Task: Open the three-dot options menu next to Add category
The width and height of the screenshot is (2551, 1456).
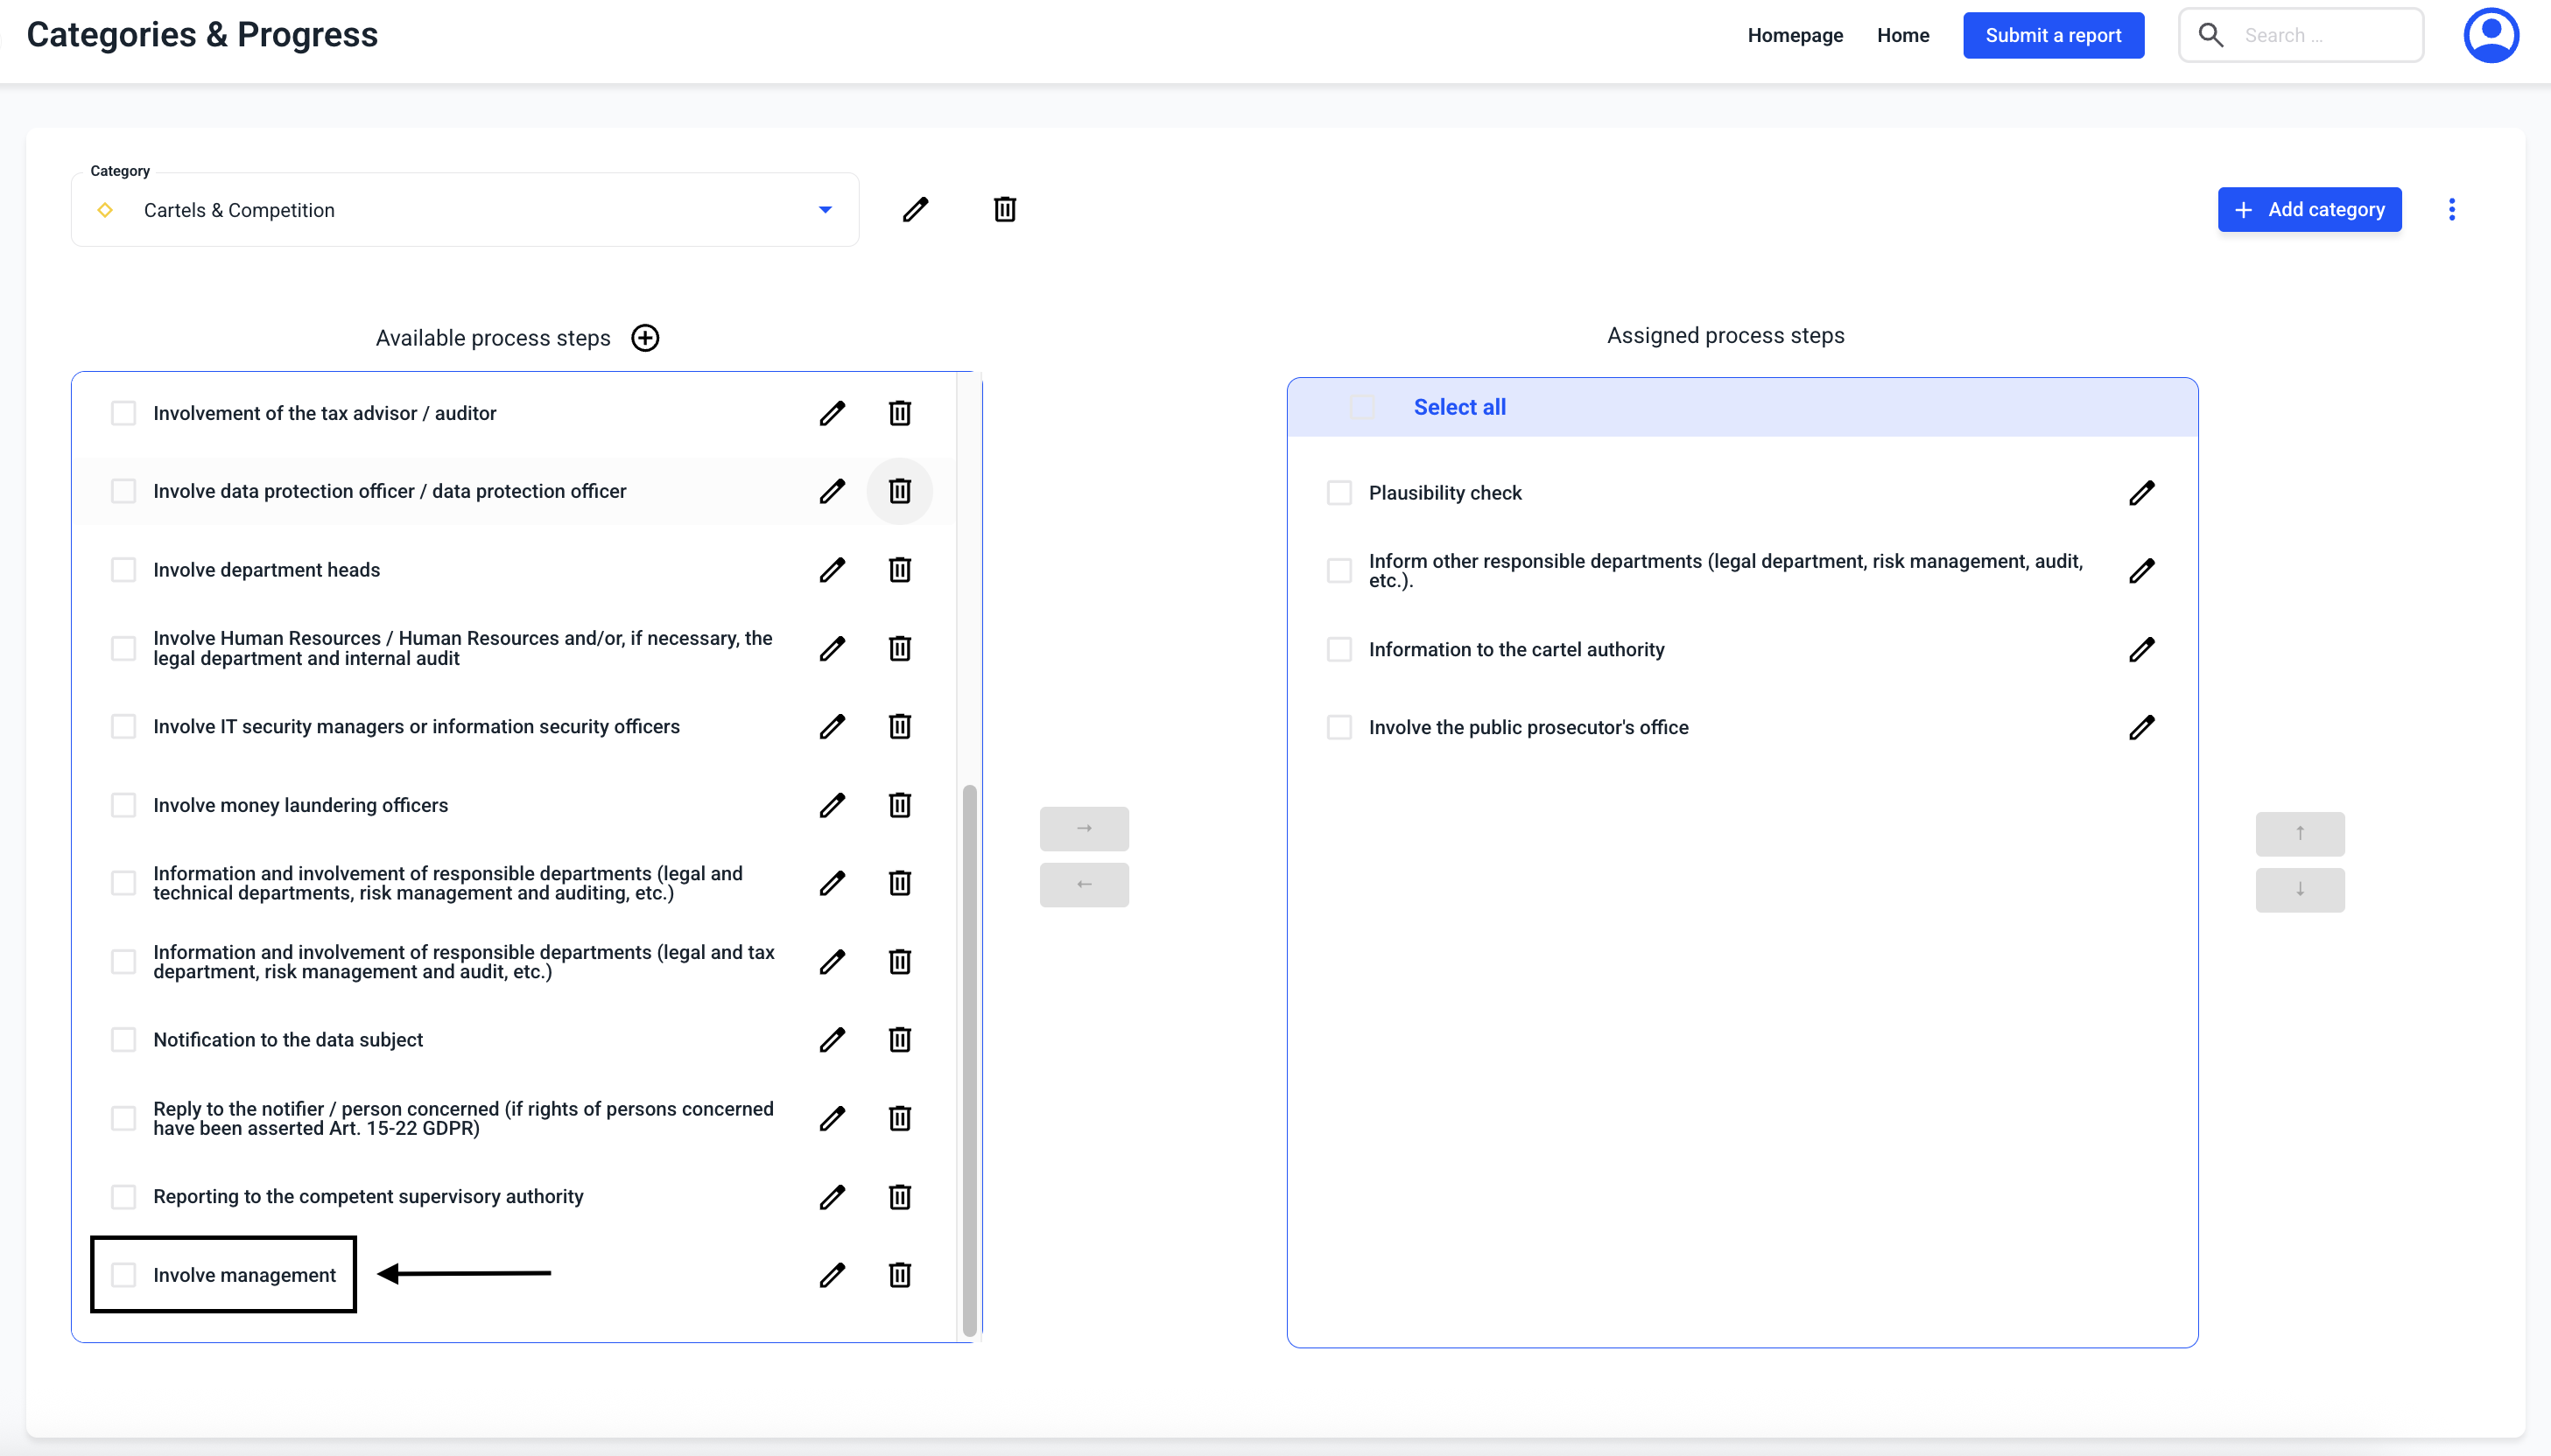Action: (x=2451, y=209)
